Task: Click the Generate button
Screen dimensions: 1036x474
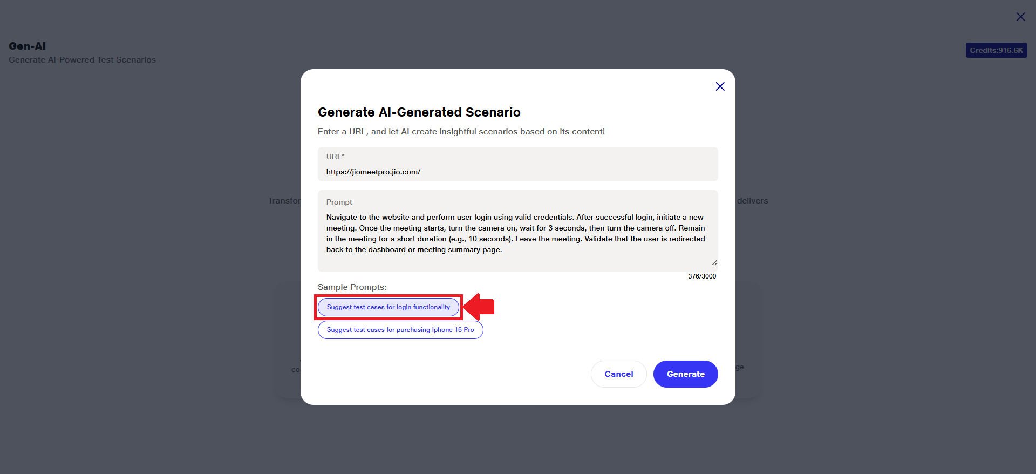Action: [x=685, y=374]
